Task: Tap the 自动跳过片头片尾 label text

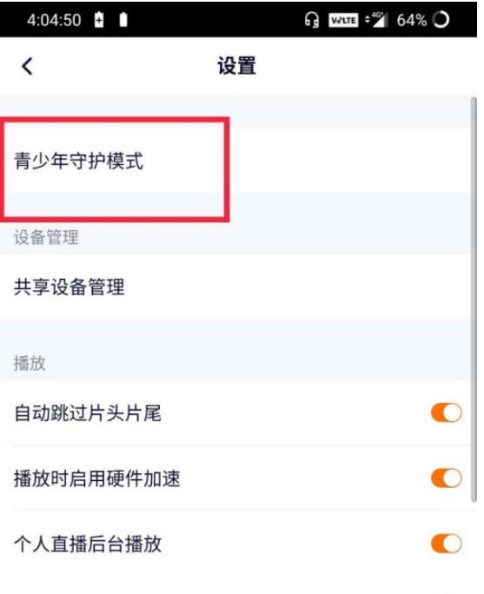Action: click(x=88, y=412)
